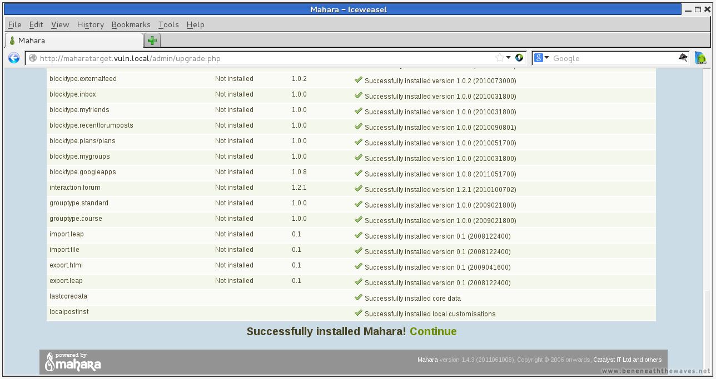Viewport: 716px width, 379px height.
Task: Click the Mahara logo in the footer
Action: click(73, 362)
